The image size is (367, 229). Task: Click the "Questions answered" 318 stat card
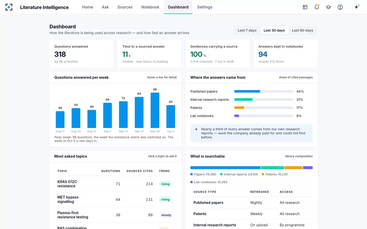82,54
